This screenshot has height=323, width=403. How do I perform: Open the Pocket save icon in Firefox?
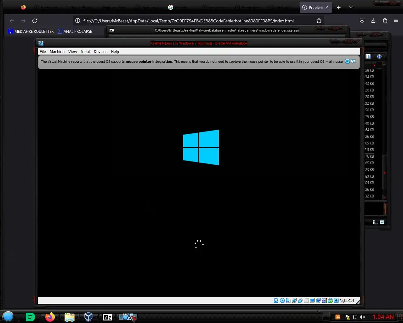[362, 21]
